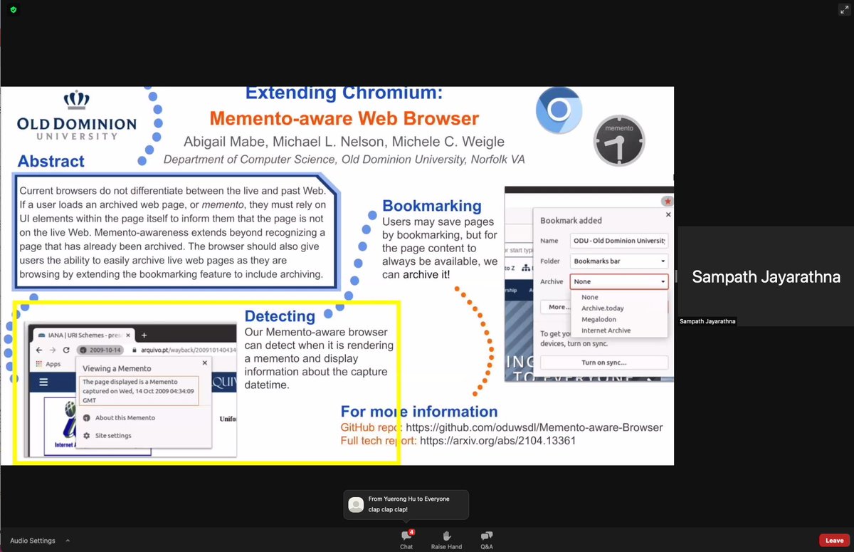Click the Apps shortcut icon
The image size is (854, 552).
[x=48, y=364]
